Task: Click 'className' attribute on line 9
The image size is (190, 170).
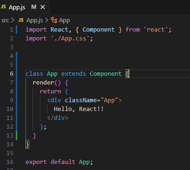Action: pyautogui.click(x=81, y=100)
